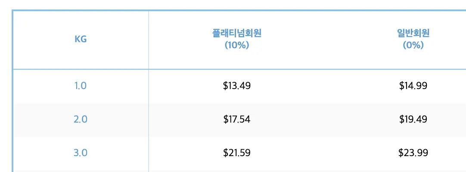Select the 플래티넘회원 header label

click(x=236, y=34)
